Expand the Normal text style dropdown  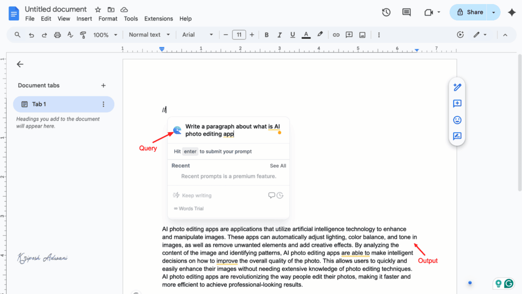(148, 35)
